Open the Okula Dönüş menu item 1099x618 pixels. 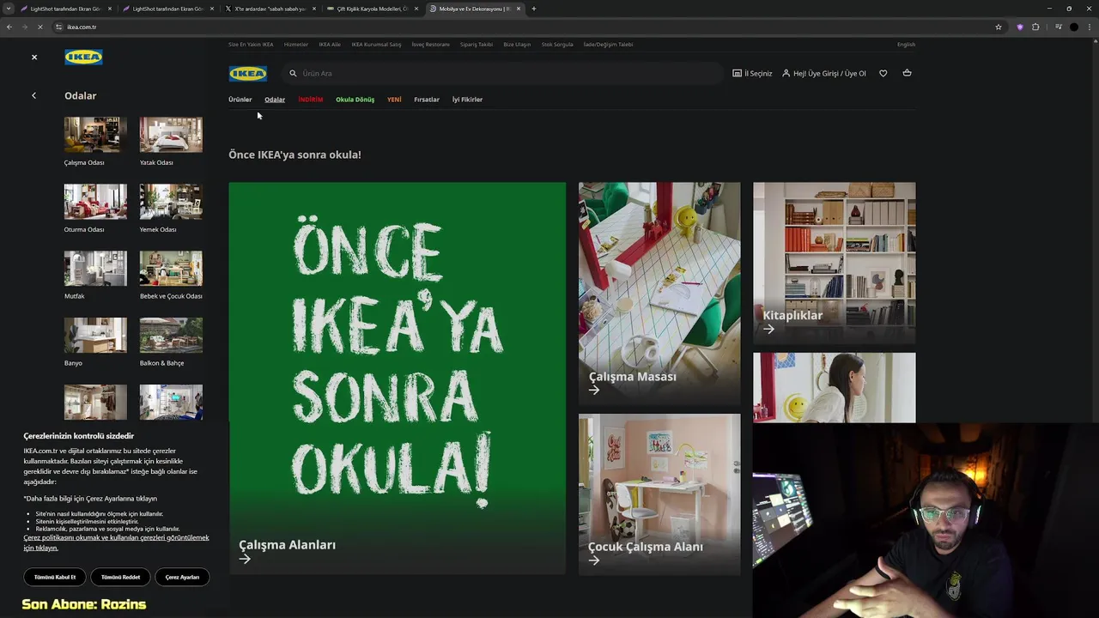(x=355, y=100)
